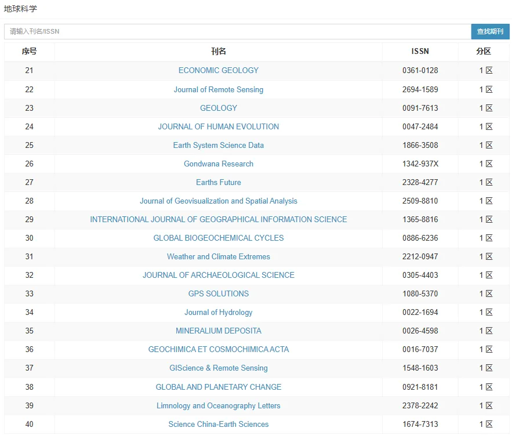Screen dimensions: 512x435
Task: Select ISSN 1365-8816 cell
Action: 420,219
